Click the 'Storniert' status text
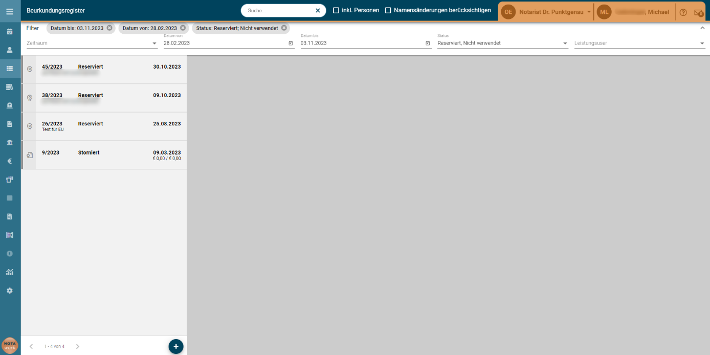710x355 pixels. [89, 152]
